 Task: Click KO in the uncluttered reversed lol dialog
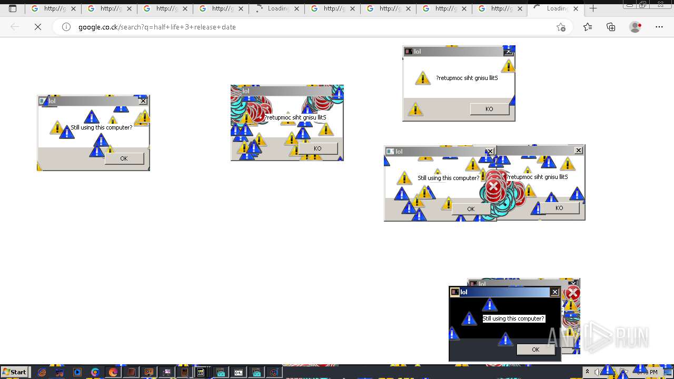[489, 109]
